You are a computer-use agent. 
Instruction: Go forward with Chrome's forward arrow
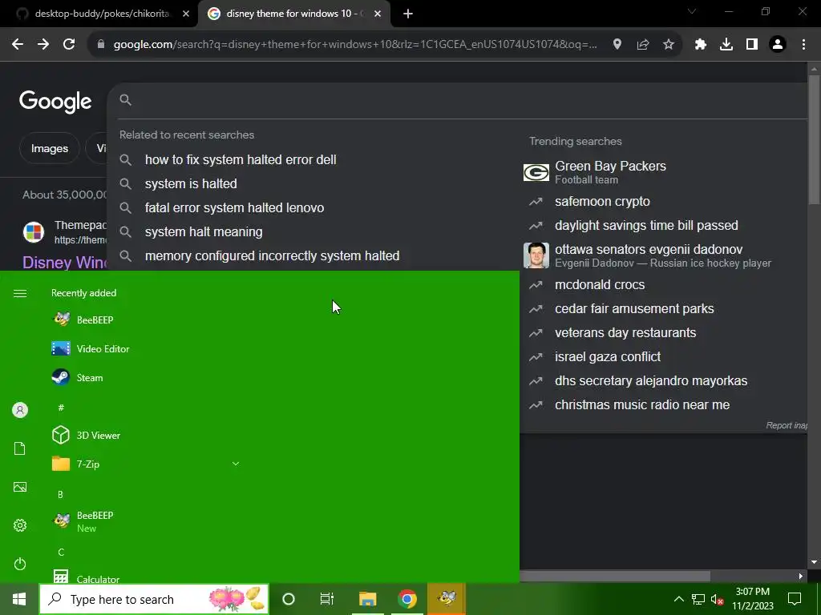pyautogui.click(x=43, y=45)
